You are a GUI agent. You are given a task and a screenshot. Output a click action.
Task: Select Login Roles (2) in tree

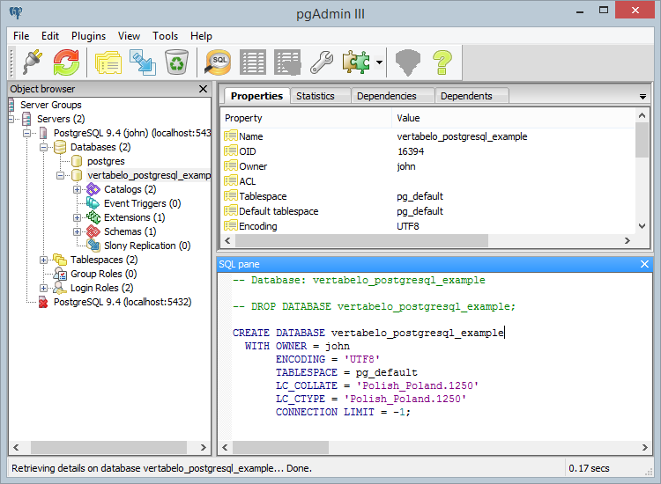click(101, 288)
